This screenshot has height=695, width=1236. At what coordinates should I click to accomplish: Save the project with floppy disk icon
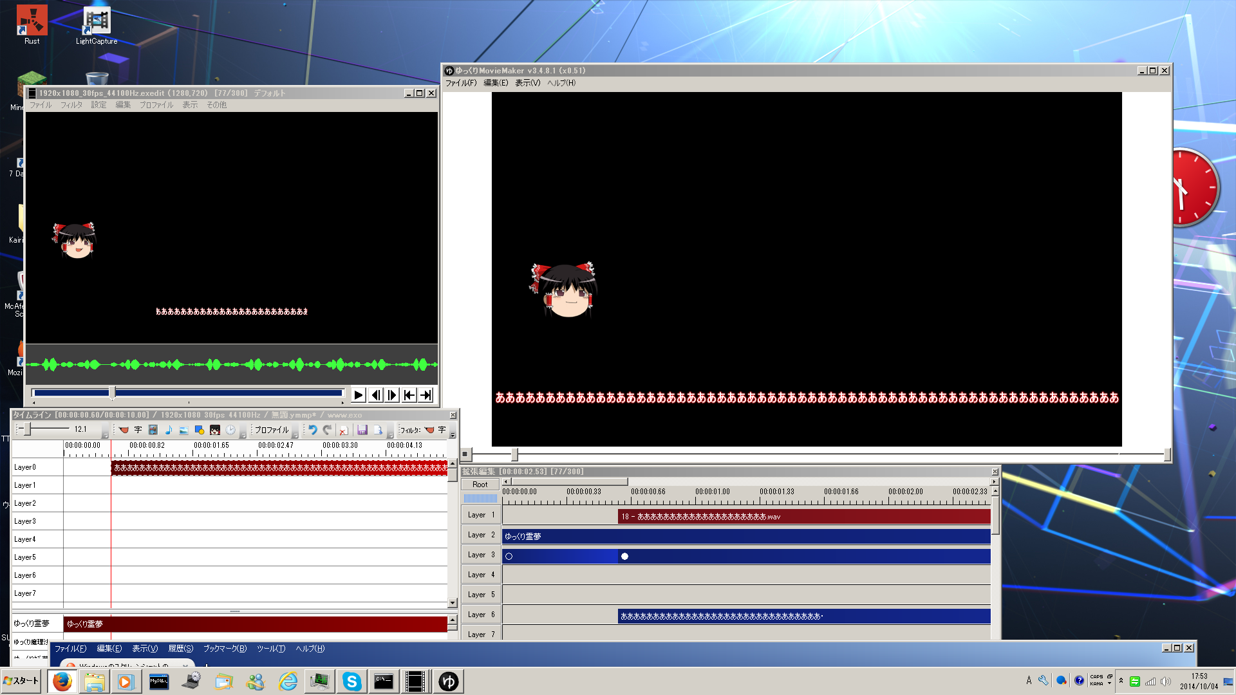pyautogui.click(x=362, y=430)
